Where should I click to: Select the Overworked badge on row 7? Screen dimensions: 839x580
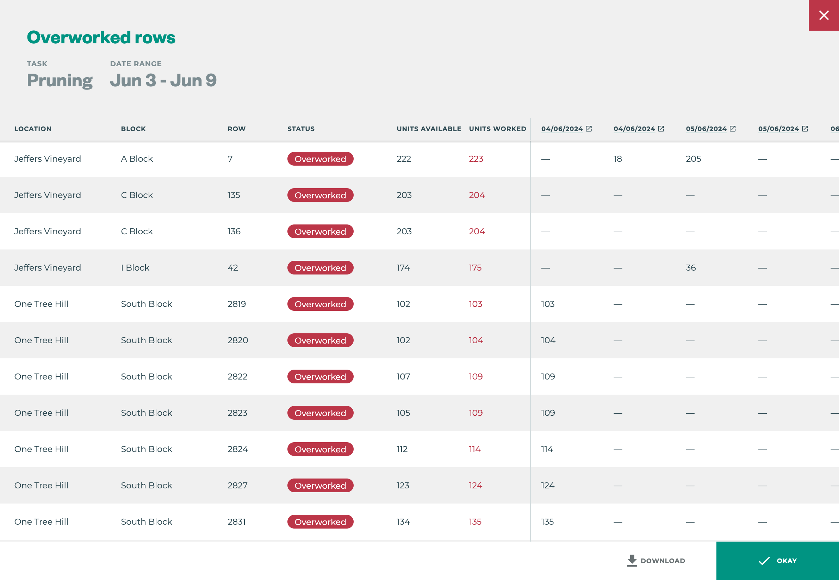pos(320,159)
